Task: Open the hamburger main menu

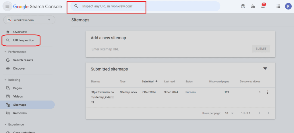Action: [7, 6]
